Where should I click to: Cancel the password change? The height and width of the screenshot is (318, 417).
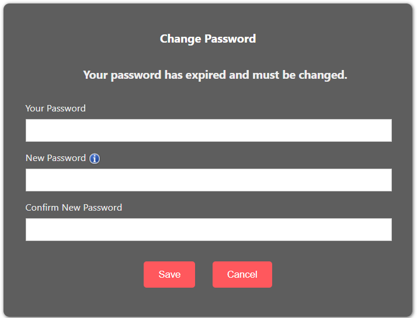point(242,274)
